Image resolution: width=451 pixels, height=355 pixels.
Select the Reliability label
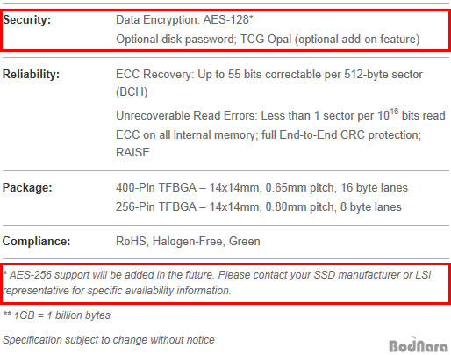click(31, 74)
